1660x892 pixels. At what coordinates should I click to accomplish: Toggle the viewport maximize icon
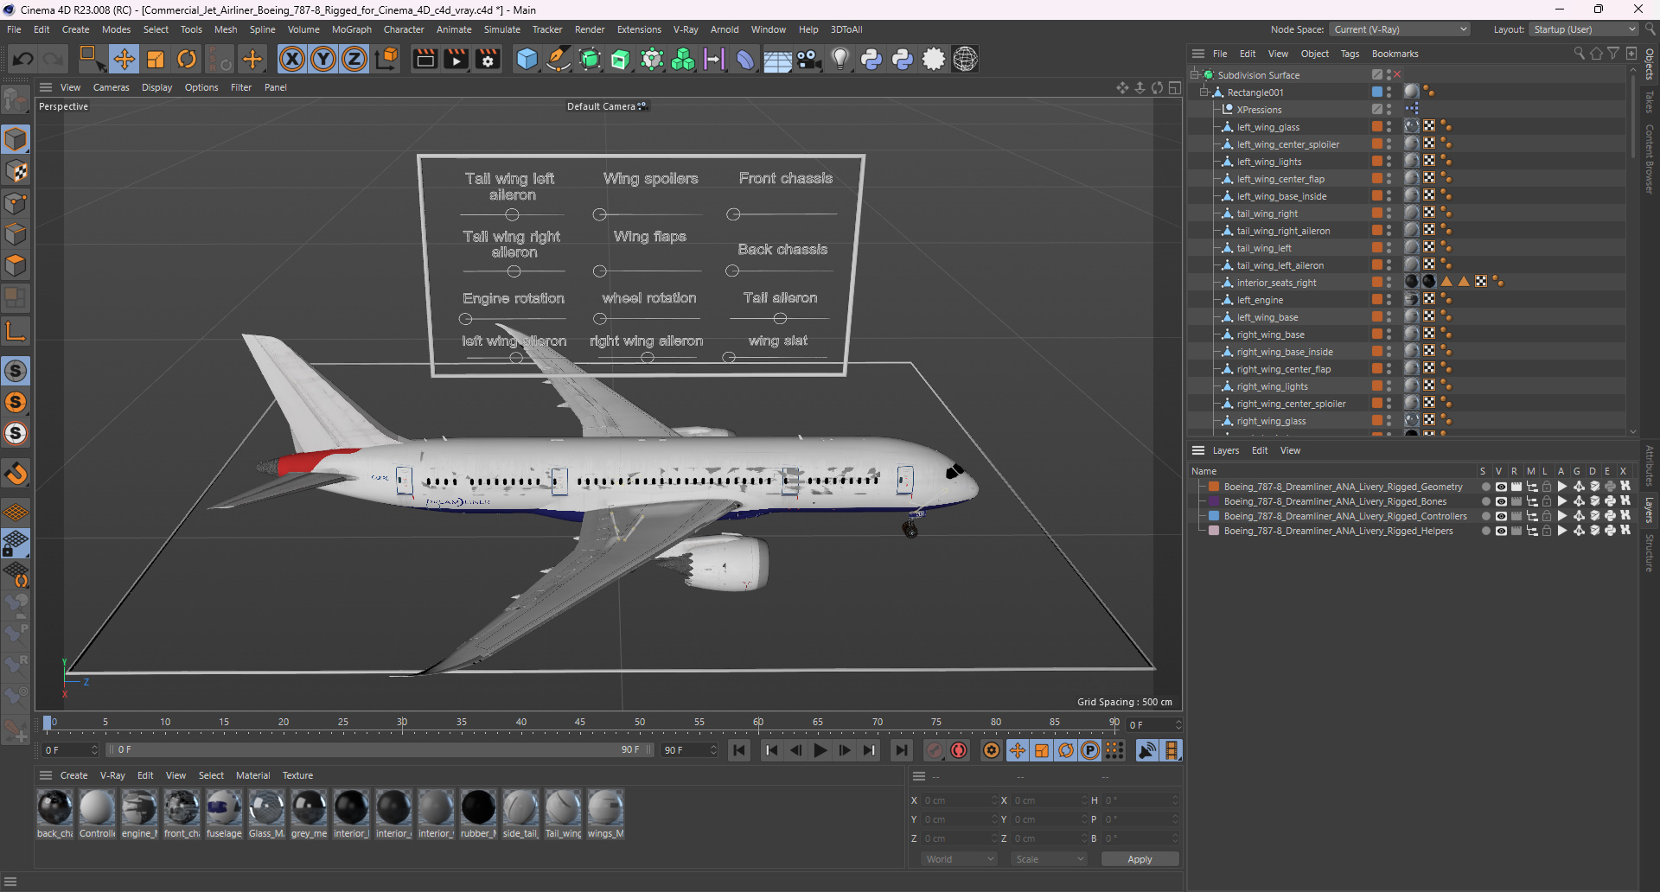1175,87
